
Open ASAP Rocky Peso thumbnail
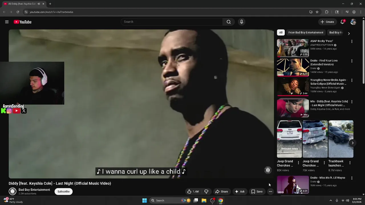[293, 48]
